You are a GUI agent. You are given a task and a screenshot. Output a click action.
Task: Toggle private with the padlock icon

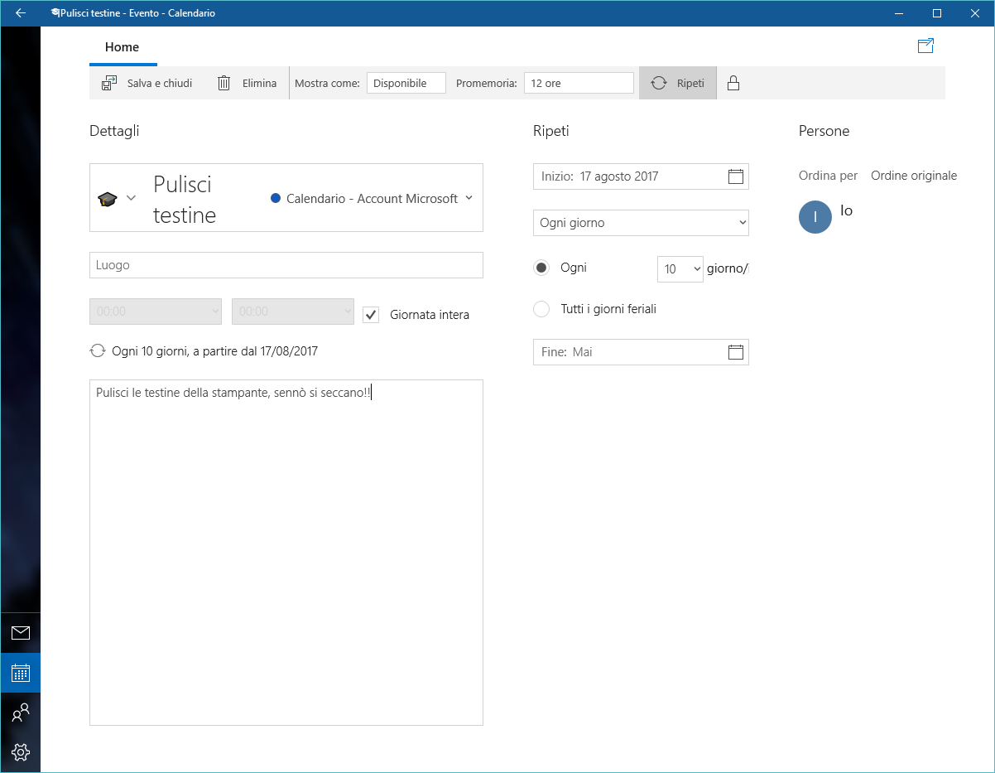[x=733, y=83]
